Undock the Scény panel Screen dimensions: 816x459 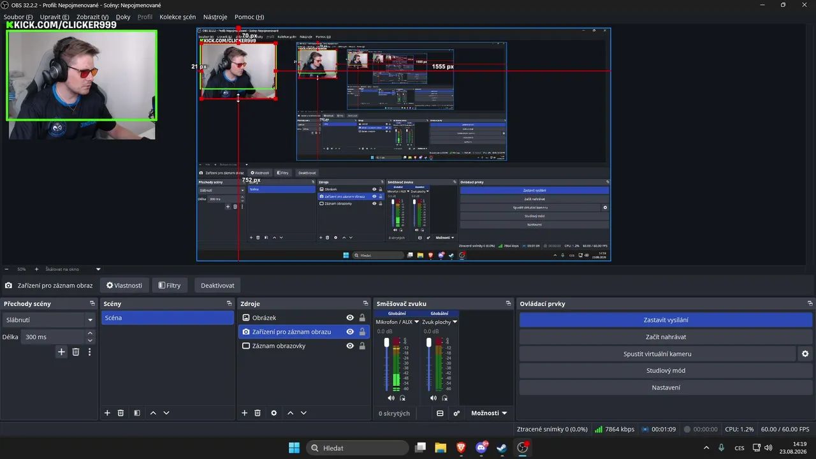point(229,303)
